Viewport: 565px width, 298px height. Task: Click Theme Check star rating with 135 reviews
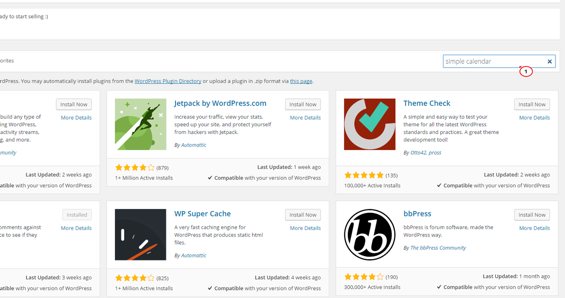click(364, 175)
